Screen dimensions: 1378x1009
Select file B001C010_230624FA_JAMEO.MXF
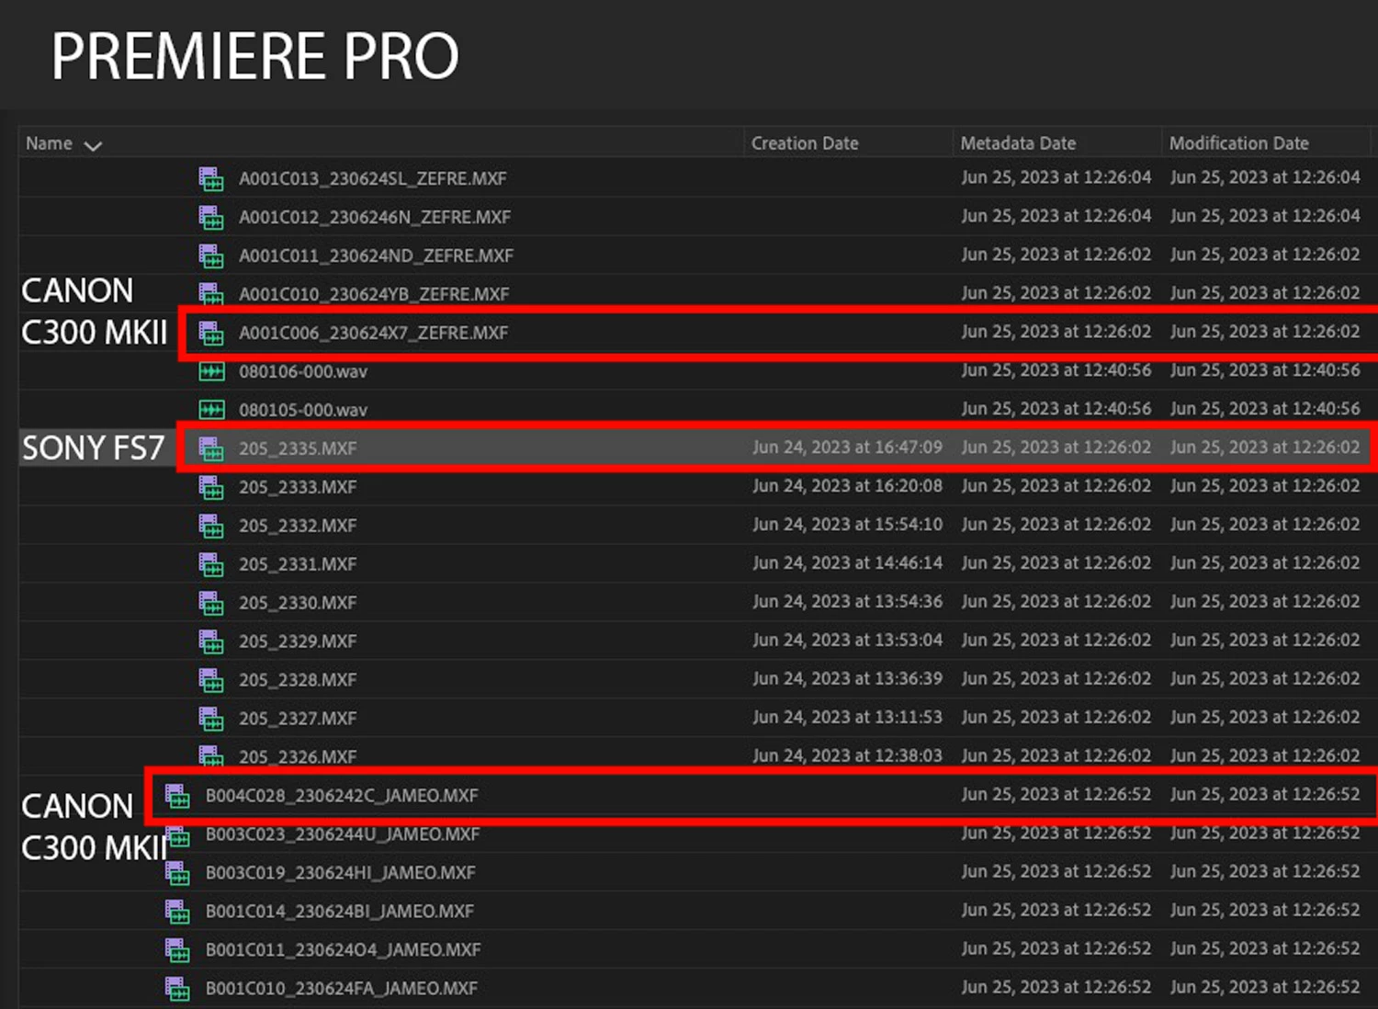tap(342, 989)
